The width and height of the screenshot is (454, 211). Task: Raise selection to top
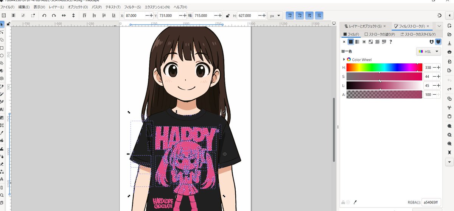84,15
